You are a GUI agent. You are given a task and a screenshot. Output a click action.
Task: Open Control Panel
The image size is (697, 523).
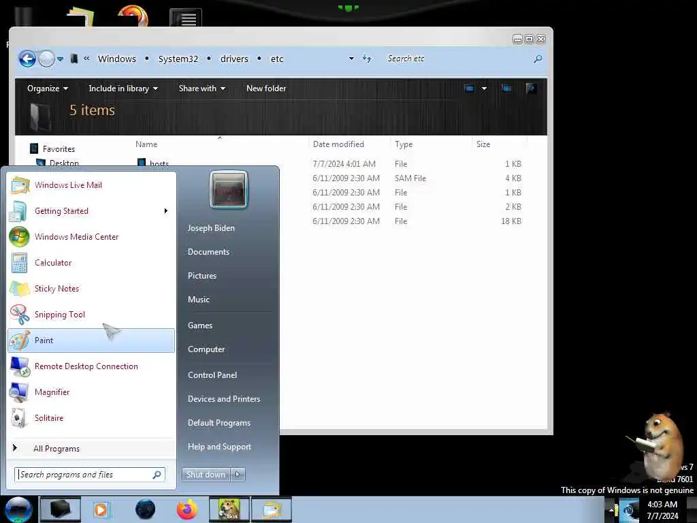(212, 375)
